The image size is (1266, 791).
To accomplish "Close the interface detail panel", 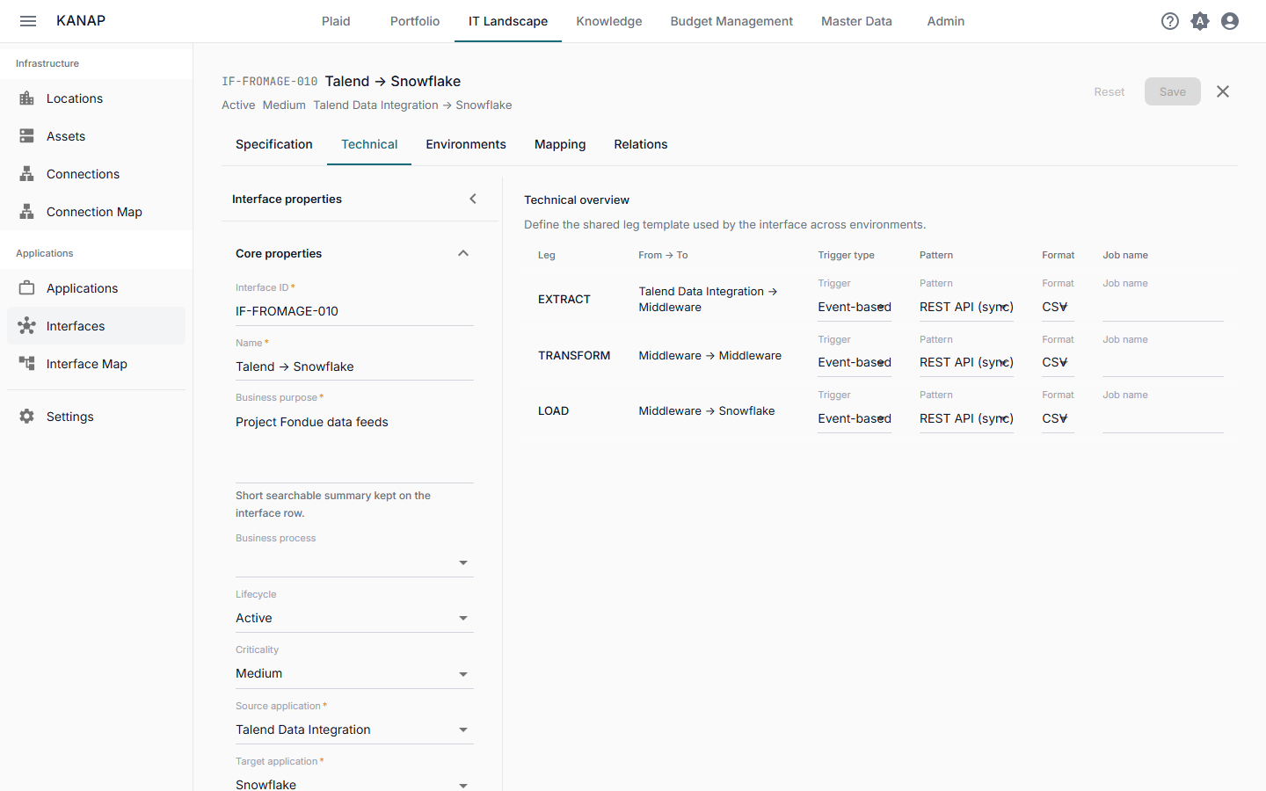I will click(1223, 91).
